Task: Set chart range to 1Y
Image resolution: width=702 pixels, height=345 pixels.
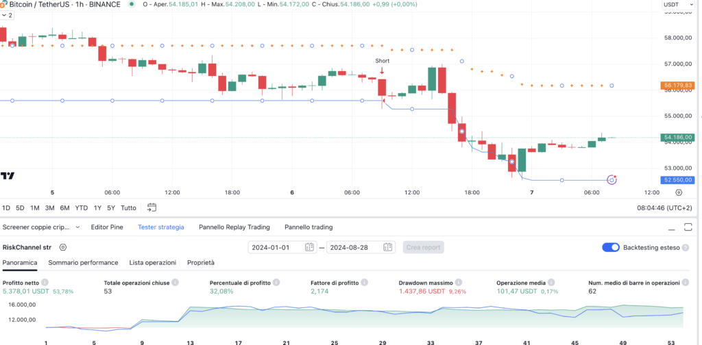Action: pyautogui.click(x=97, y=208)
